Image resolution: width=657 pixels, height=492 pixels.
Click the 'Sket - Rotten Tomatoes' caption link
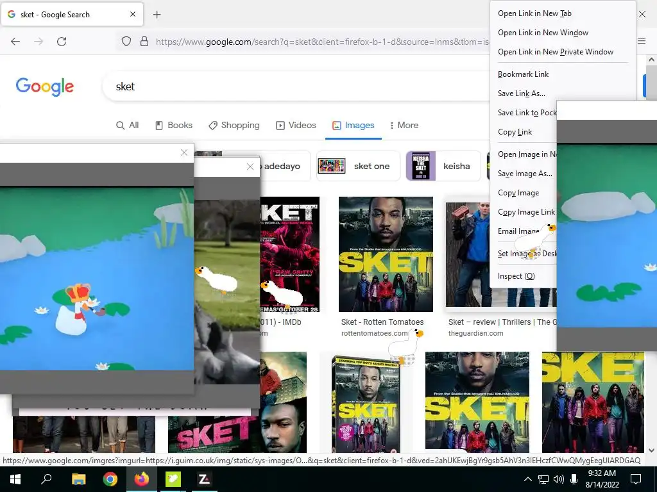pyautogui.click(x=382, y=322)
